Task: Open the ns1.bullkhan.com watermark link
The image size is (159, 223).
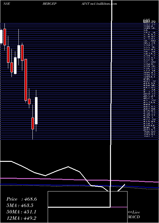Action: tap(104, 4)
